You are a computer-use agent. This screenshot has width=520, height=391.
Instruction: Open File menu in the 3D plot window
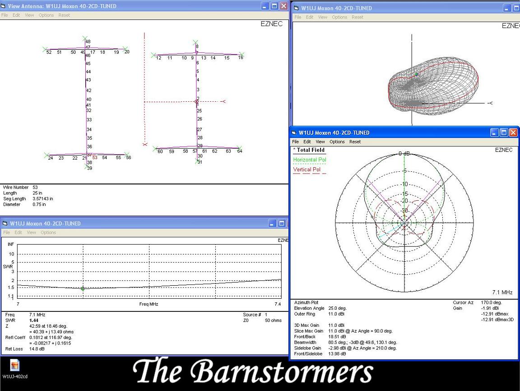[x=298, y=17]
